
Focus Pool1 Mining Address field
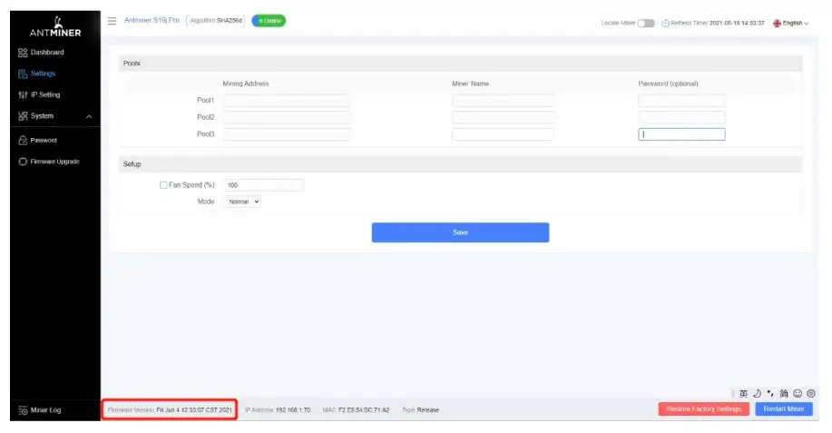[x=287, y=100]
